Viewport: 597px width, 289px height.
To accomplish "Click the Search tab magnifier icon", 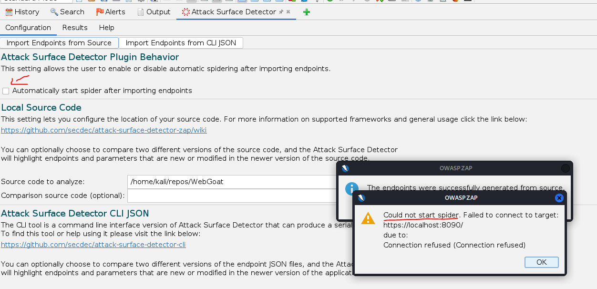I will pyautogui.click(x=54, y=12).
